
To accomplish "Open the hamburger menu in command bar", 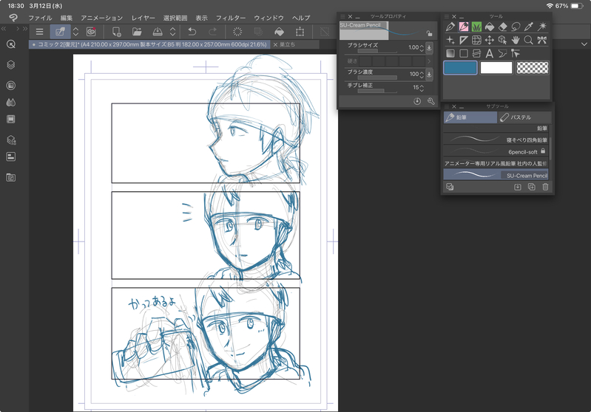I will 39,32.
